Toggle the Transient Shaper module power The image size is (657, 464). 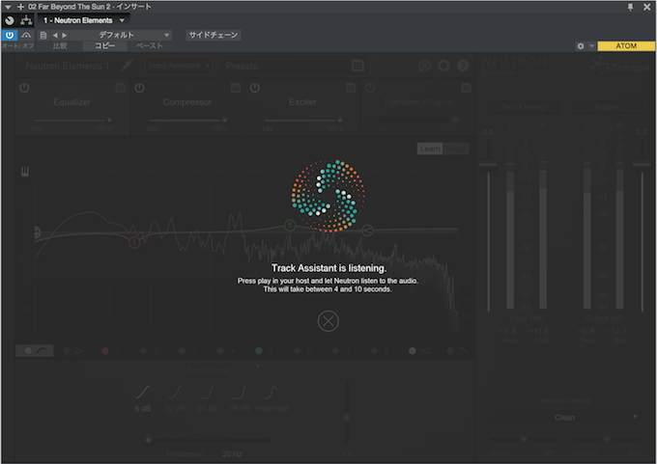pos(370,88)
